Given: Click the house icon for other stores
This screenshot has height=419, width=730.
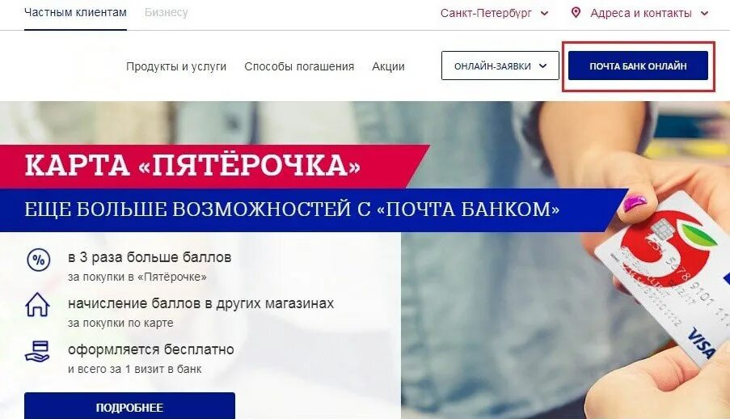Looking at the screenshot, I should pyautogui.click(x=37, y=305).
